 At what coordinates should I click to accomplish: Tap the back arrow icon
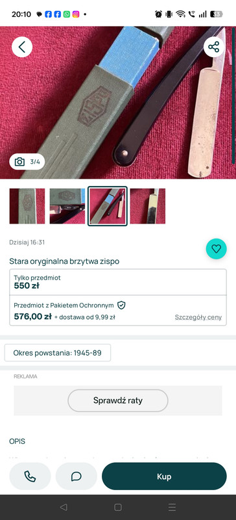click(22, 47)
